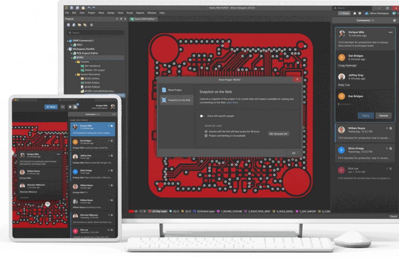
Task: Open user account dropdown arrow at top-right
Action: tap(398, 13)
